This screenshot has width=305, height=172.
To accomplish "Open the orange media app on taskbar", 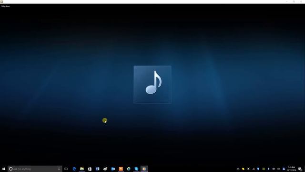I will pos(121,169).
